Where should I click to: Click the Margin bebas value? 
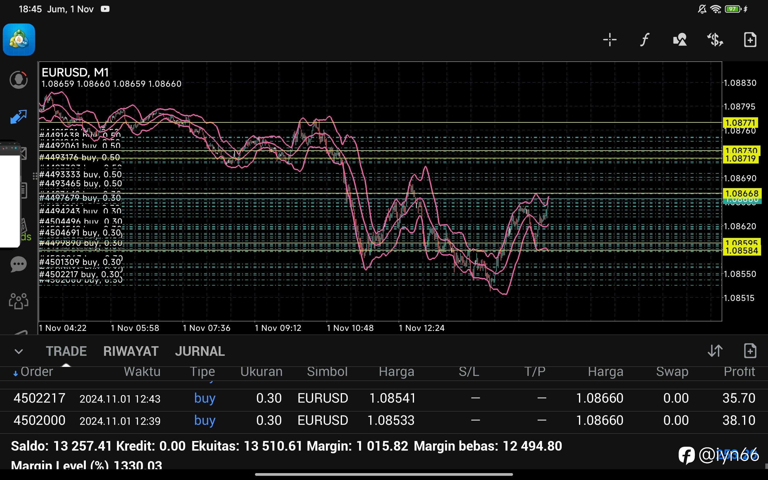532,446
